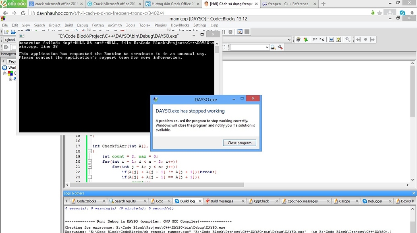This screenshot has width=417, height=233.
Task: Collapse the code fold at line 21
Action: [x=90, y=167]
